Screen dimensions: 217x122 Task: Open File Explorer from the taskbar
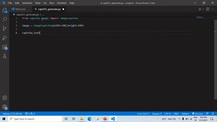(82, 119)
